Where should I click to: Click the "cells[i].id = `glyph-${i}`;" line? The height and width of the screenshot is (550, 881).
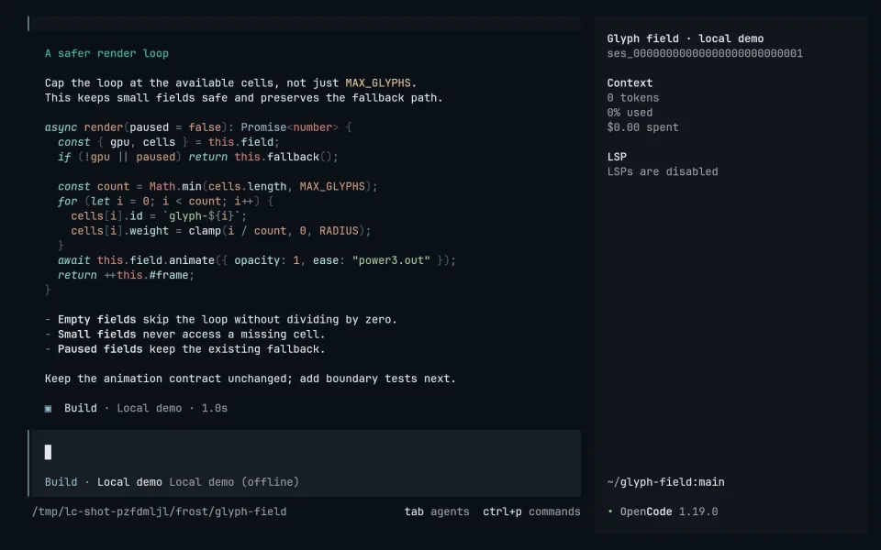[159, 216]
